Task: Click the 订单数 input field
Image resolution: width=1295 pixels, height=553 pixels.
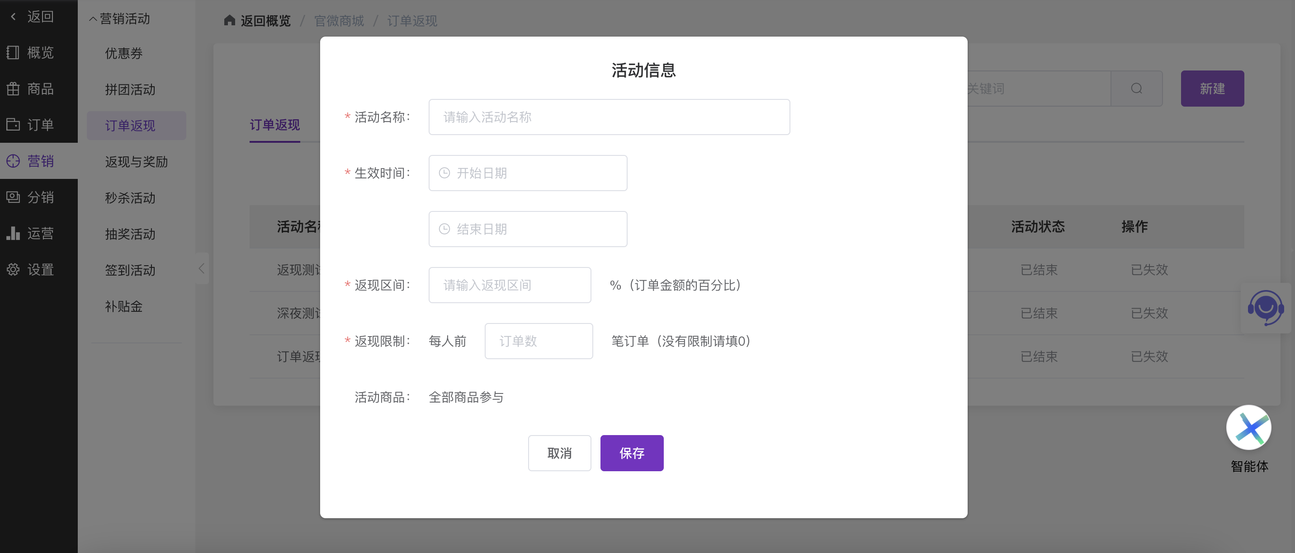Action: click(x=539, y=341)
